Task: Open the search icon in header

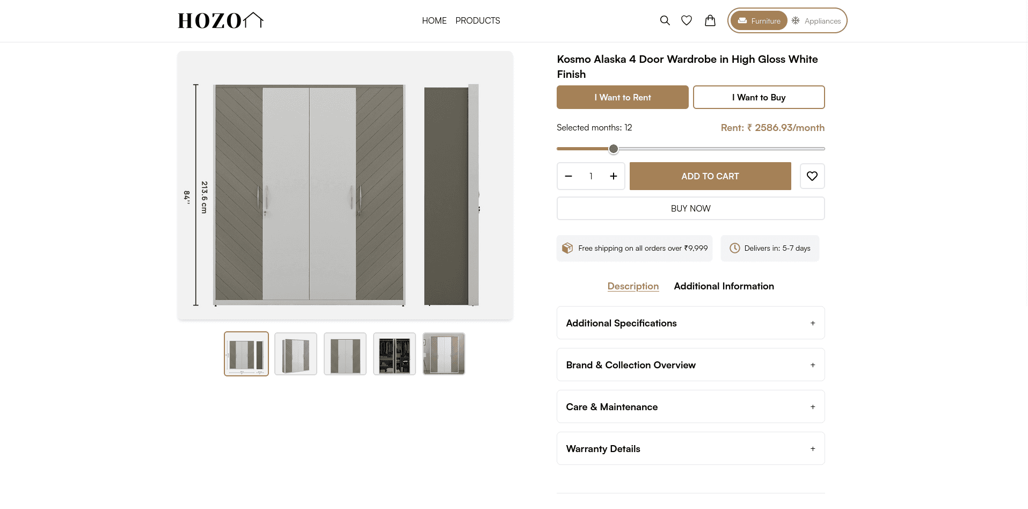Action: [665, 20]
